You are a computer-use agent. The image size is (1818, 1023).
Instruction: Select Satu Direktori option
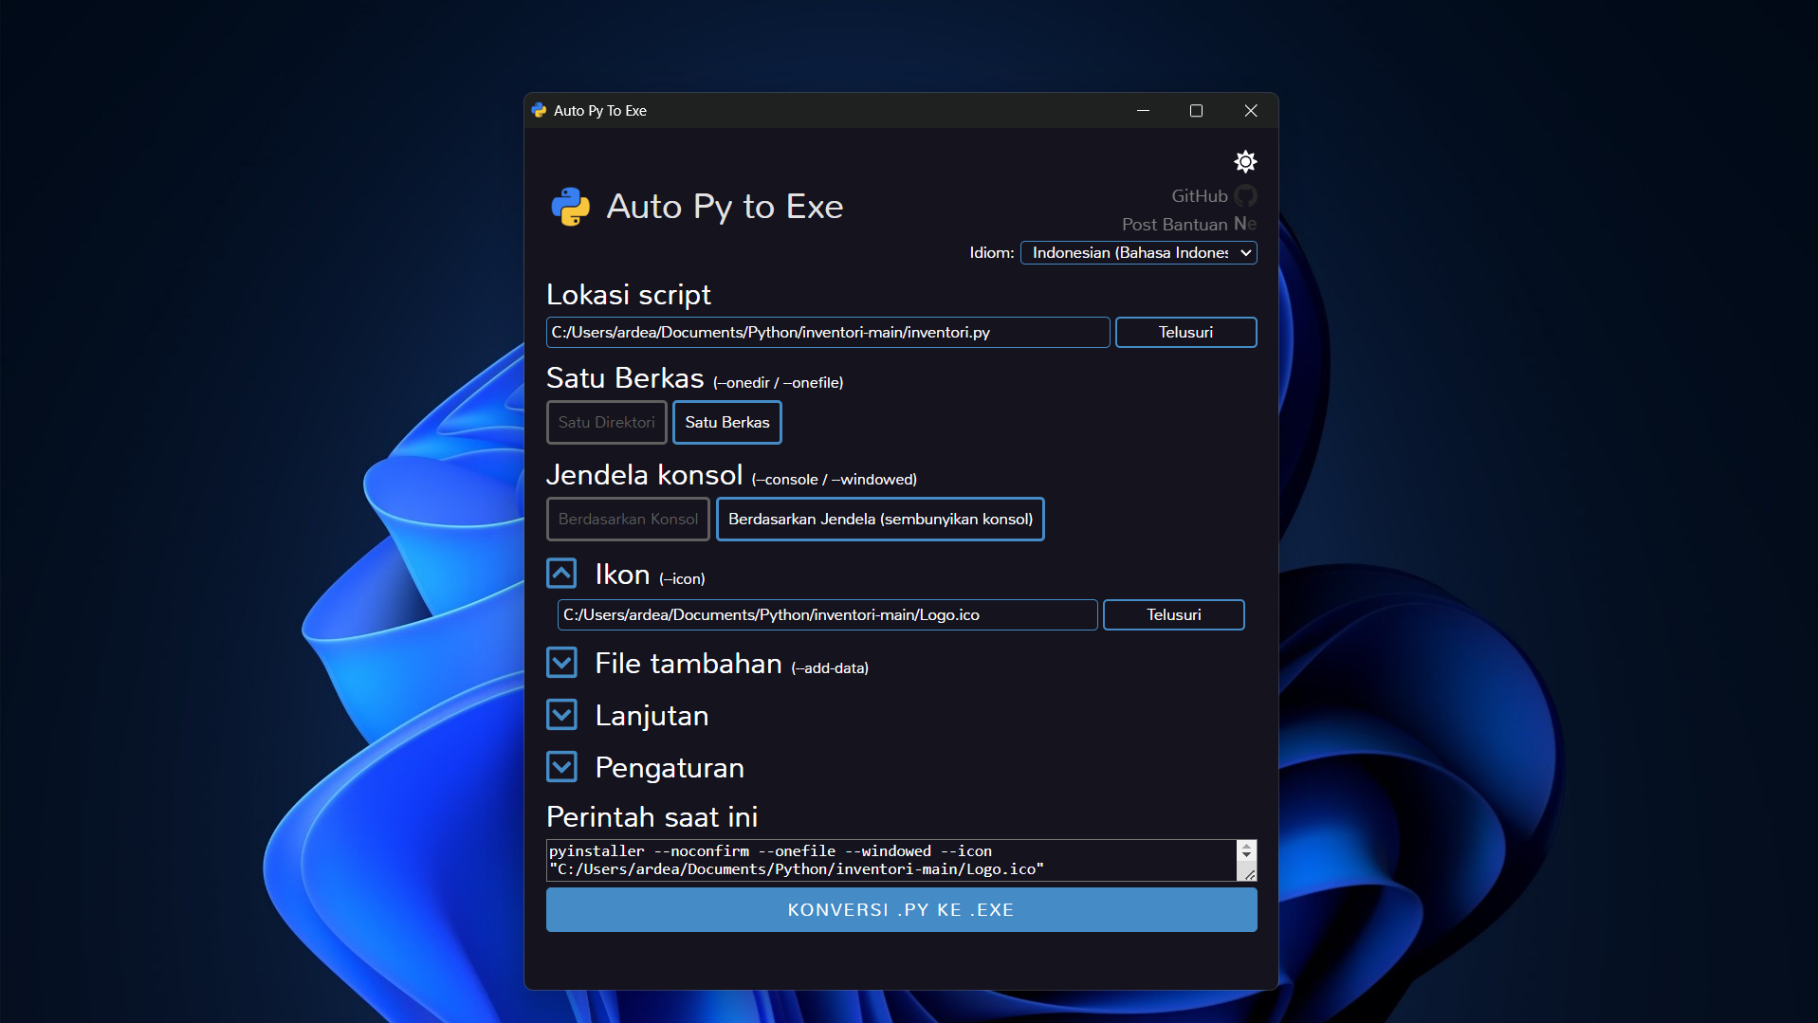point(607,423)
